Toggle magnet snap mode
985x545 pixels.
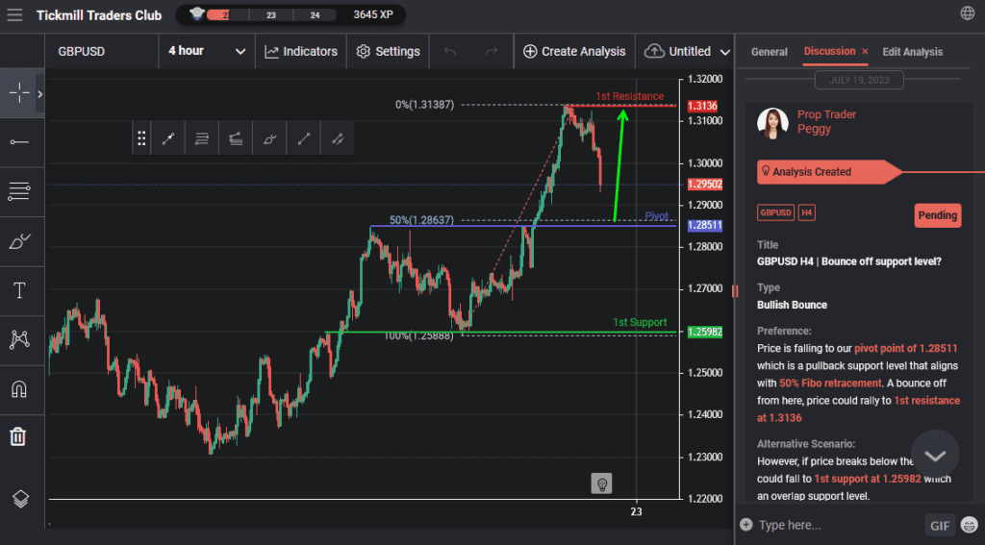[x=18, y=388]
